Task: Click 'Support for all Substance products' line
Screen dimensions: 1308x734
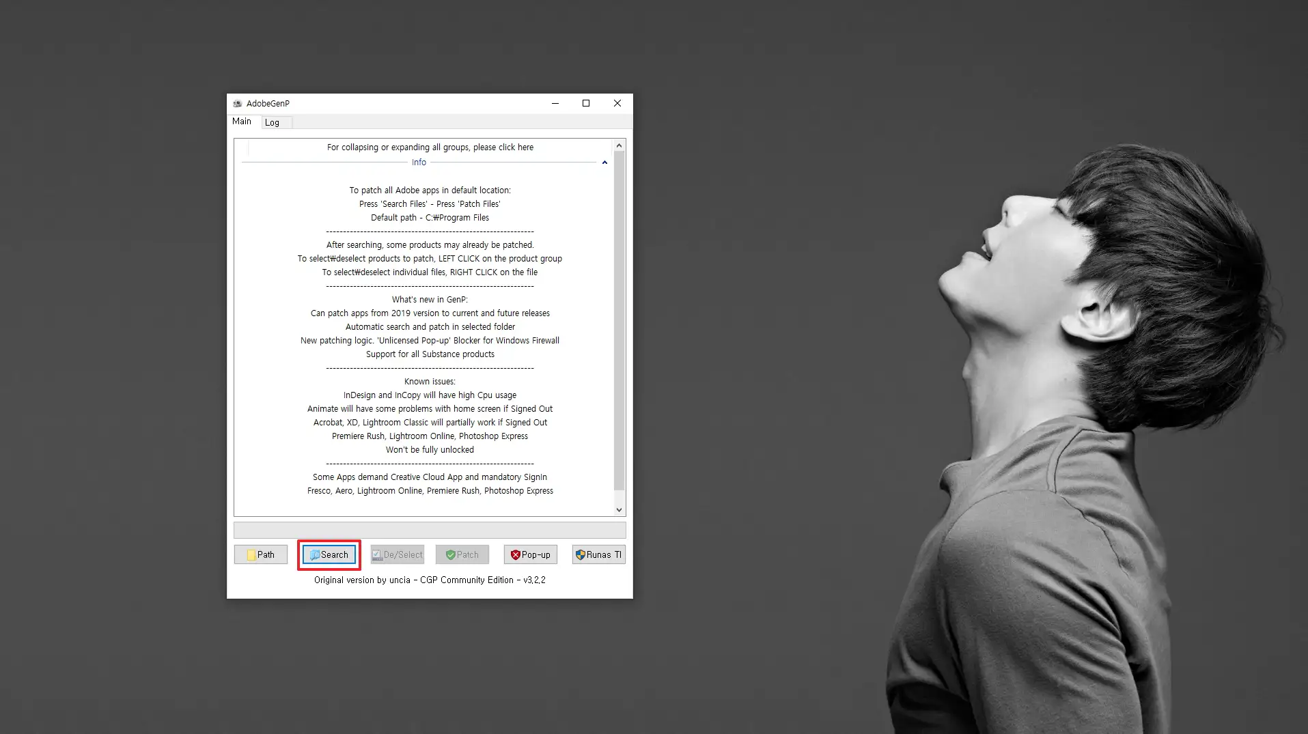Action: coord(430,354)
